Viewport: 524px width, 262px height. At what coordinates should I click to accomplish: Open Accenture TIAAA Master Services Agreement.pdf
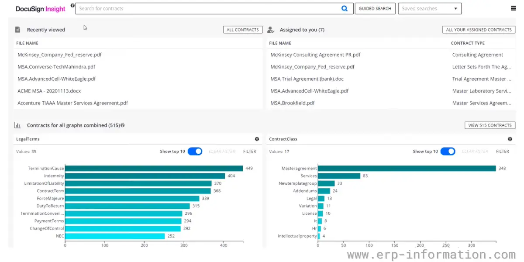coord(72,103)
